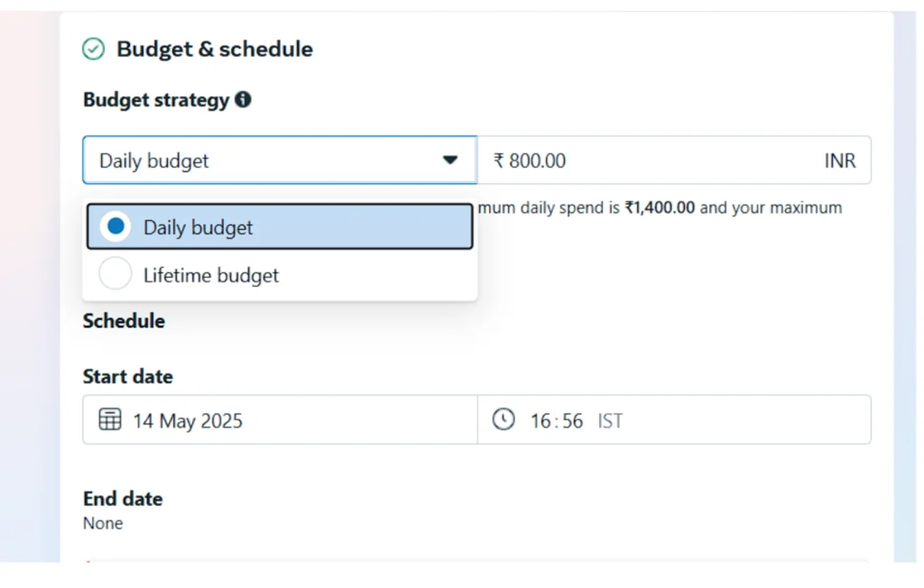Open the calendar icon in Start date
Image resolution: width=924 pixels, height=588 pixels.
pos(110,419)
